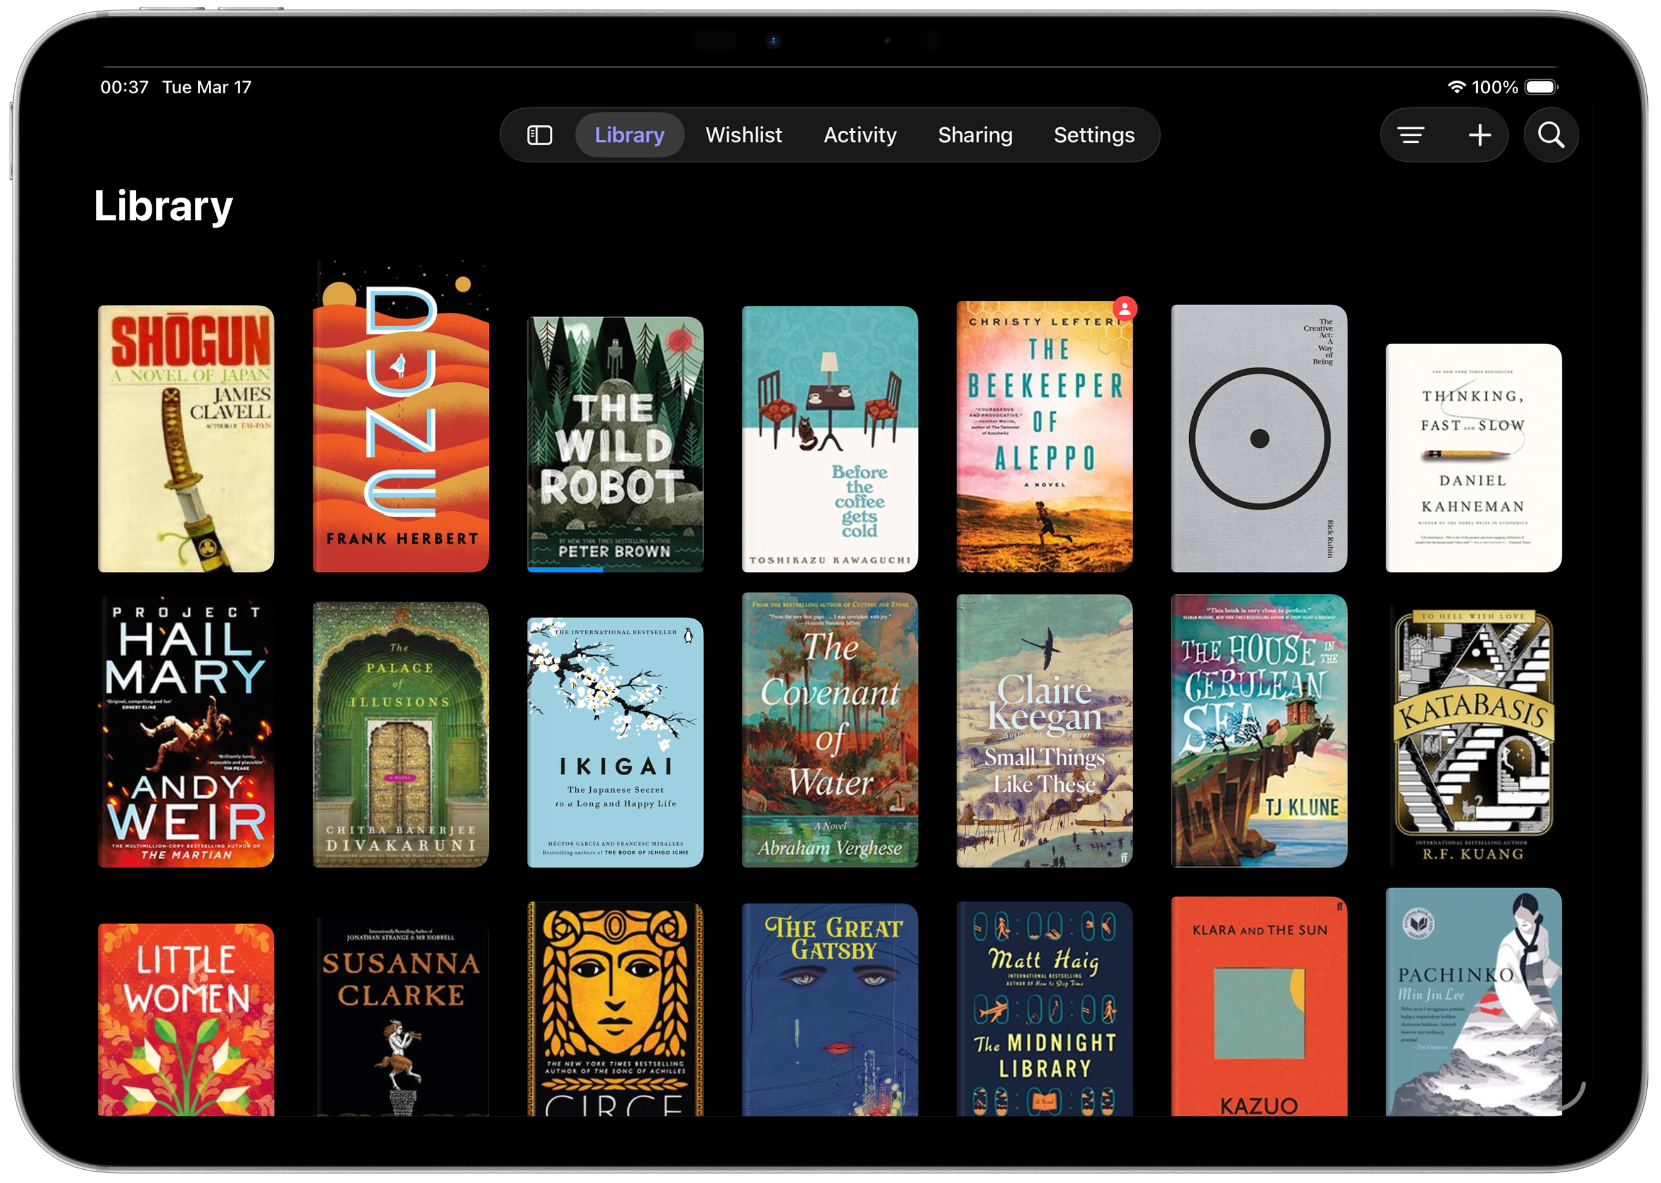Tap the shared person badge on Beekeeper
Screen dimensions: 1661x1183
coord(1124,309)
